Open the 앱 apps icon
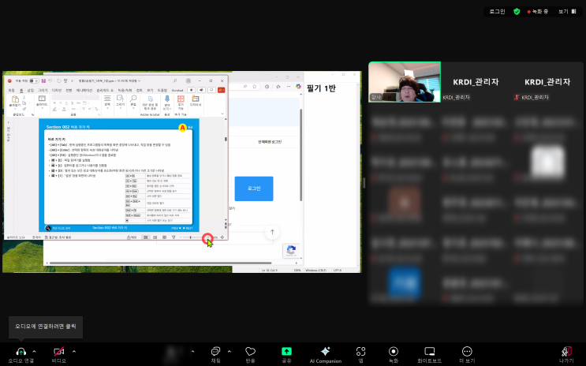The width and height of the screenshot is (586, 366). [x=360, y=352]
